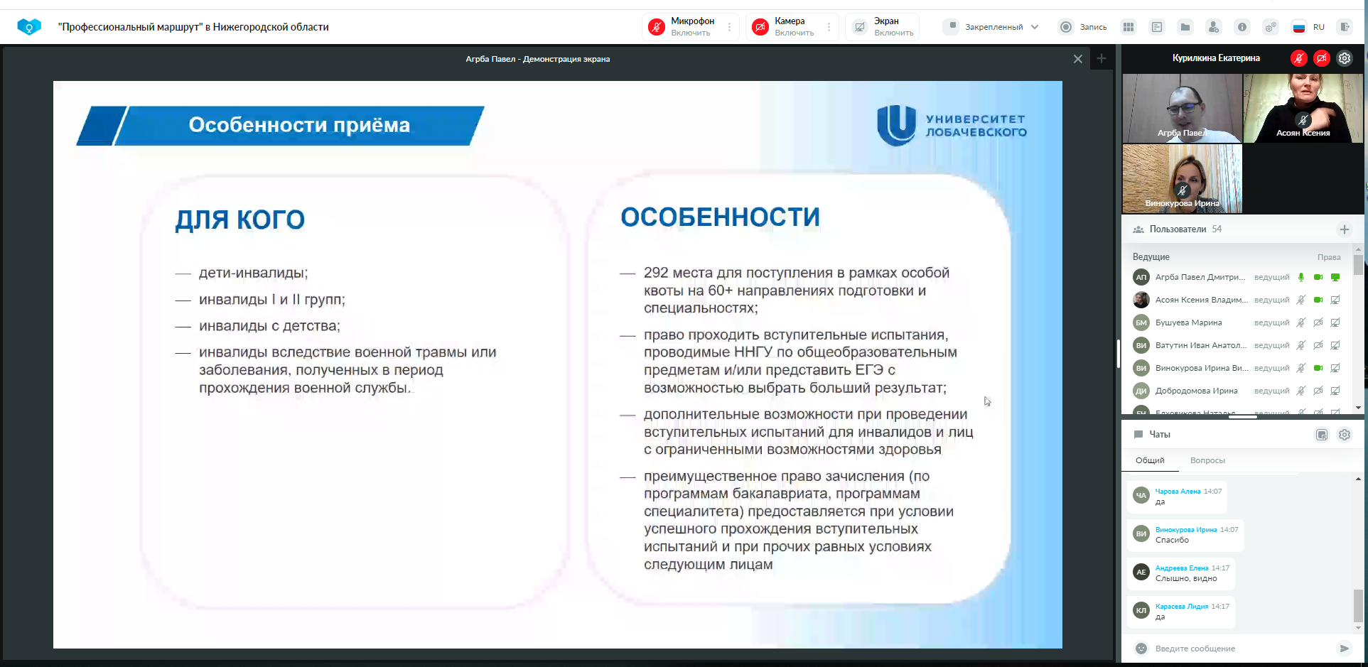1368x667 pixels.
Task: Switch to the Вопросы chat tab
Action: tap(1207, 460)
